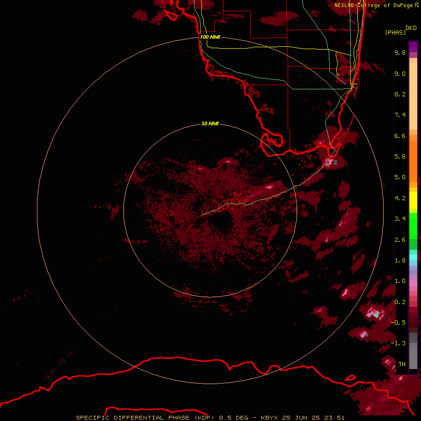The height and width of the screenshot is (421, 421).
Task: Click the 3.4 value on the color scale
Action: pyautogui.click(x=400, y=219)
